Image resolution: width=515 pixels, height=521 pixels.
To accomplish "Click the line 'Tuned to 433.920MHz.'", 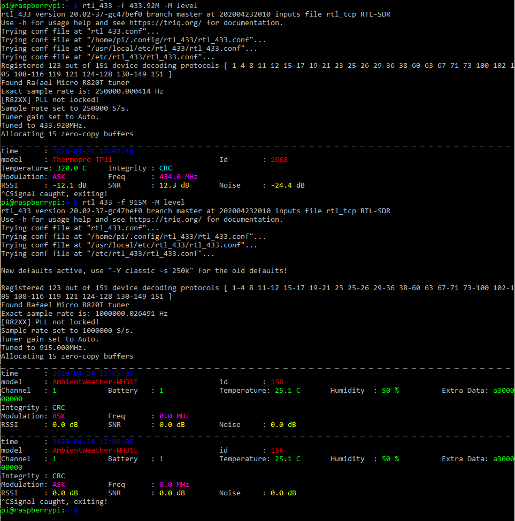I will [x=43, y=126].
